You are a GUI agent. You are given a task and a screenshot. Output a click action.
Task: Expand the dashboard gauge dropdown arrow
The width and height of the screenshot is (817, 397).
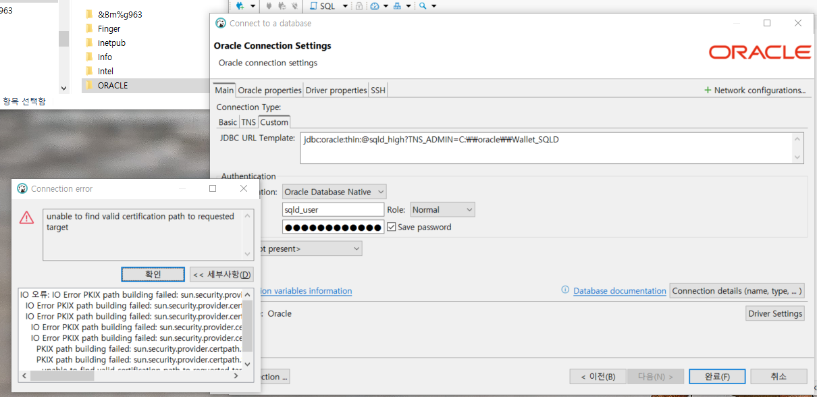coord(386,6)
